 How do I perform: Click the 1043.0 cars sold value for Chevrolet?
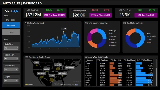pos(120,75)
